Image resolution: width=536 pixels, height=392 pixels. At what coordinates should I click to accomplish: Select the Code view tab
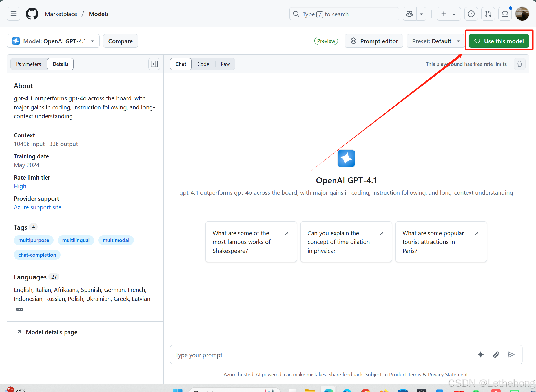(203, 64)
